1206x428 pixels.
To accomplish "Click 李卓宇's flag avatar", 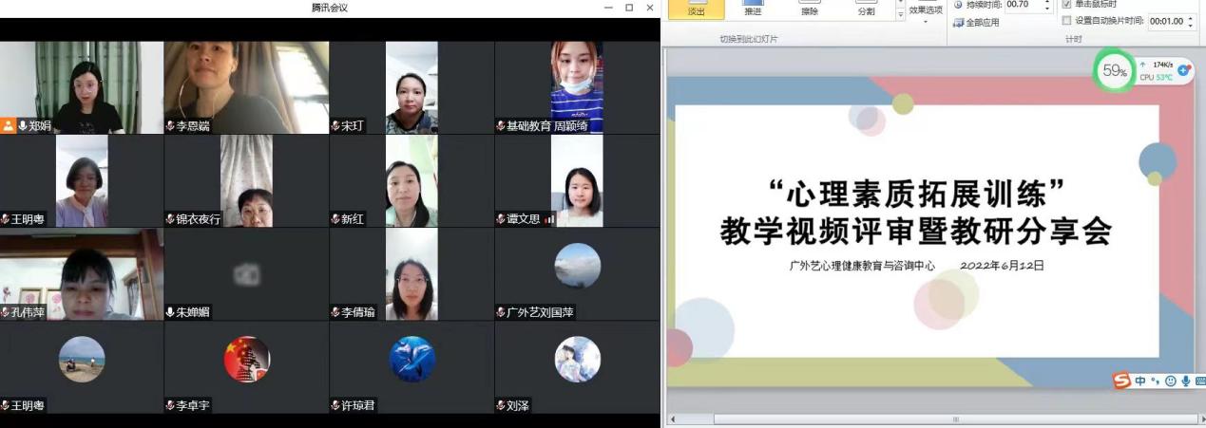I will 247,360.
